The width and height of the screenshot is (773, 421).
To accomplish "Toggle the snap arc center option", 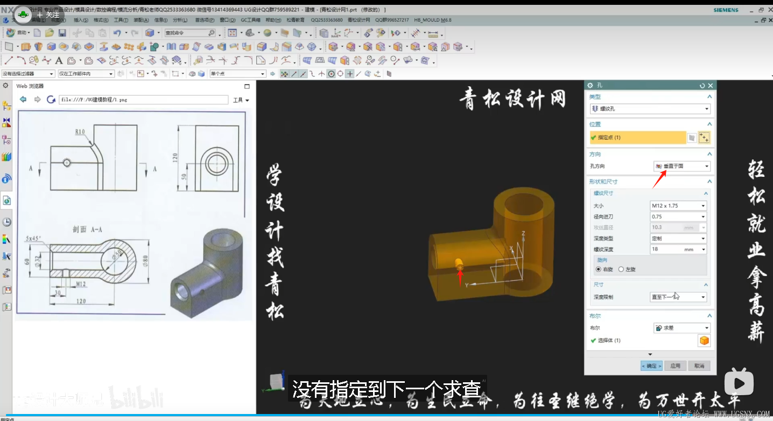I will pyautogui.click(x=332, y=74).
